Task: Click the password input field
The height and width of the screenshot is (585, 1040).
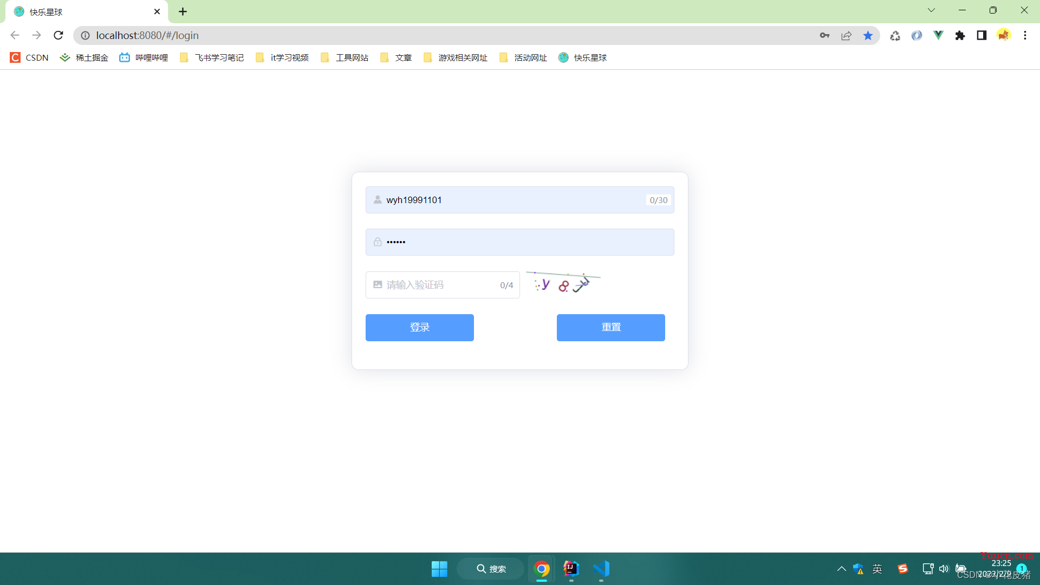Action: [x=520, y=242]
